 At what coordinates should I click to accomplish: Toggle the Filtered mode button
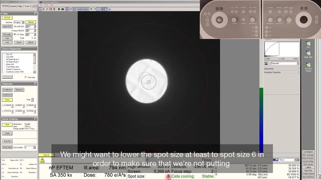31,22
